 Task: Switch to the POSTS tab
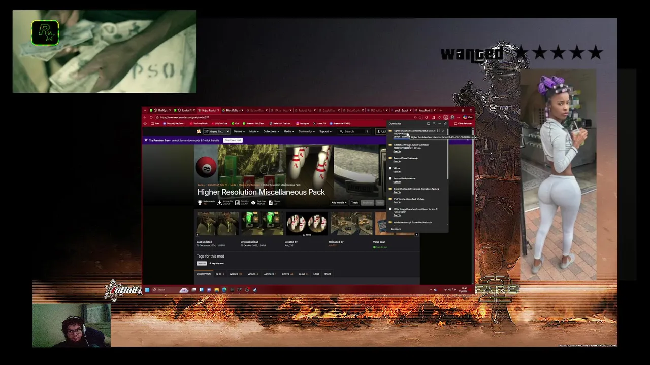pyautogui.click(x=287, y=274)
